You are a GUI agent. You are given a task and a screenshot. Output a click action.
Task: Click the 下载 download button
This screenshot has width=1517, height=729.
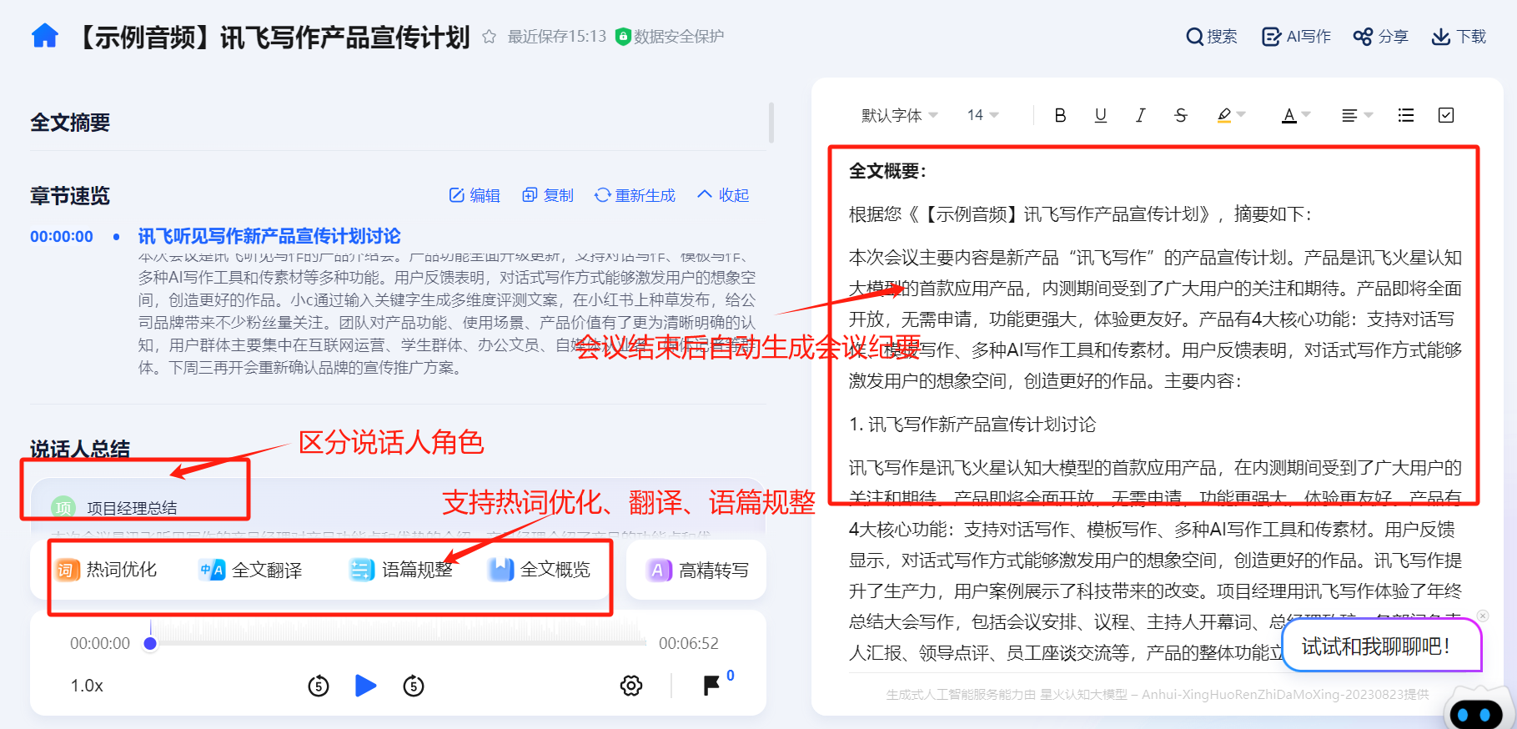tap(1459, 37)
